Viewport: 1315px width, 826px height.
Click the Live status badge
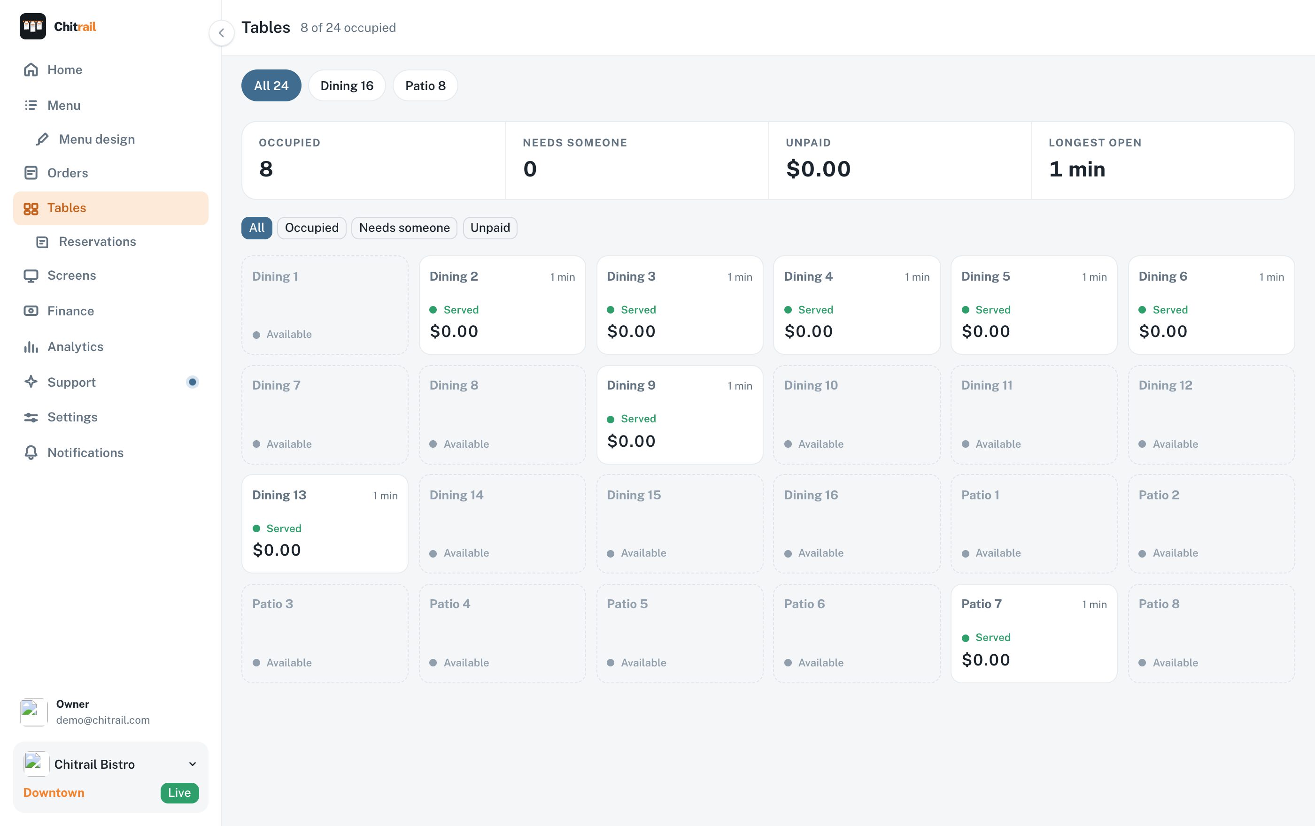point(180,793)
